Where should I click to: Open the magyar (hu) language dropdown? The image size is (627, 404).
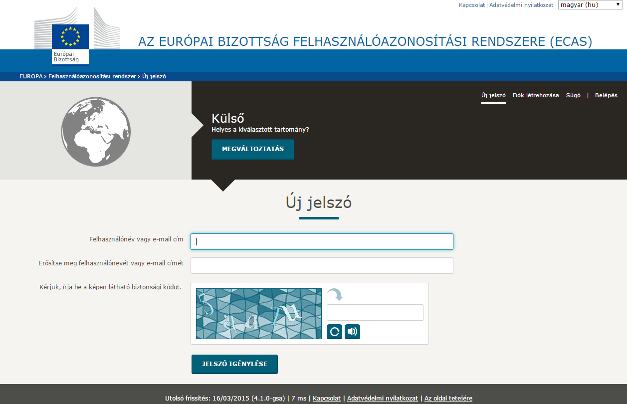590,5
